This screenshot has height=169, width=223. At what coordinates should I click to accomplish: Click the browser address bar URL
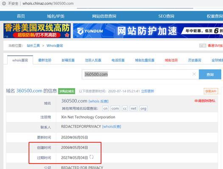[x=48, y=3]
